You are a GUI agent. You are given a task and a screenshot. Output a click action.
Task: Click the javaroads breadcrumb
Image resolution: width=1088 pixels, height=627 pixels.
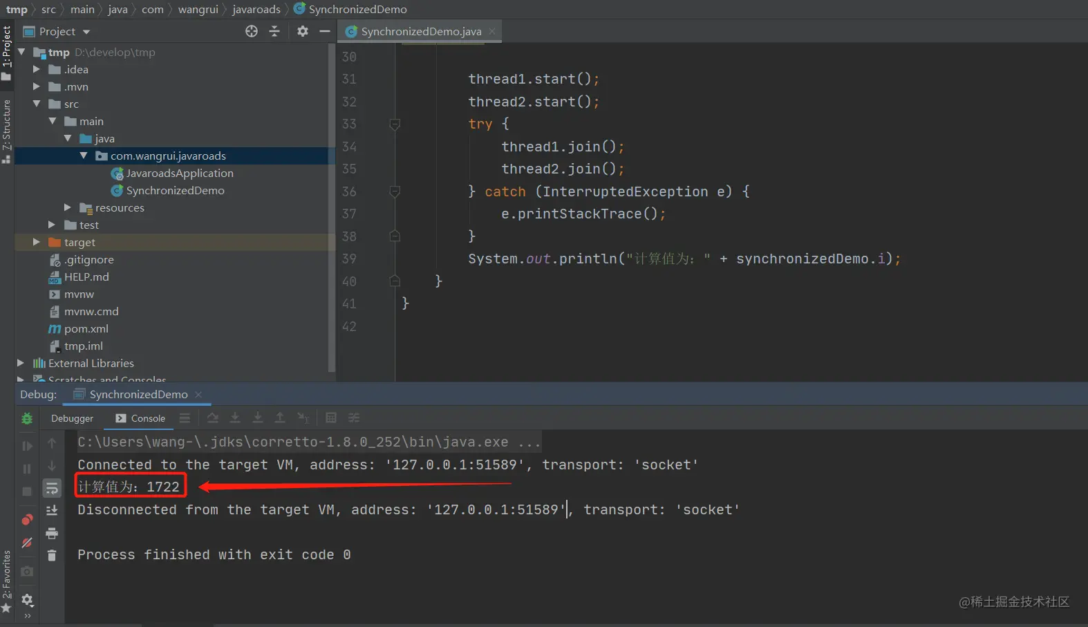256,9
